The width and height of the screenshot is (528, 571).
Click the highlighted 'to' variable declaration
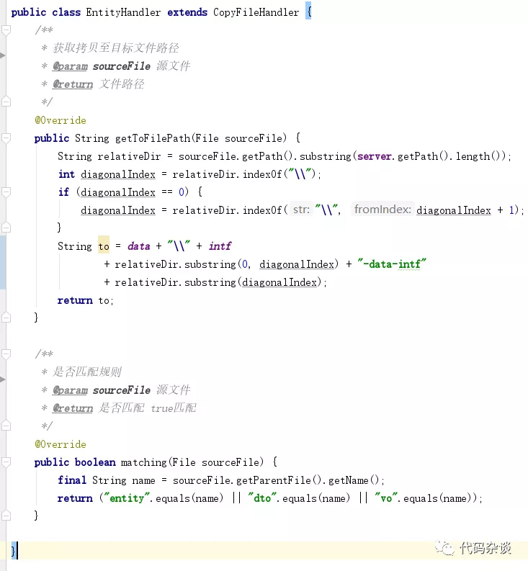pyautogui.click(x=104, y=246)
